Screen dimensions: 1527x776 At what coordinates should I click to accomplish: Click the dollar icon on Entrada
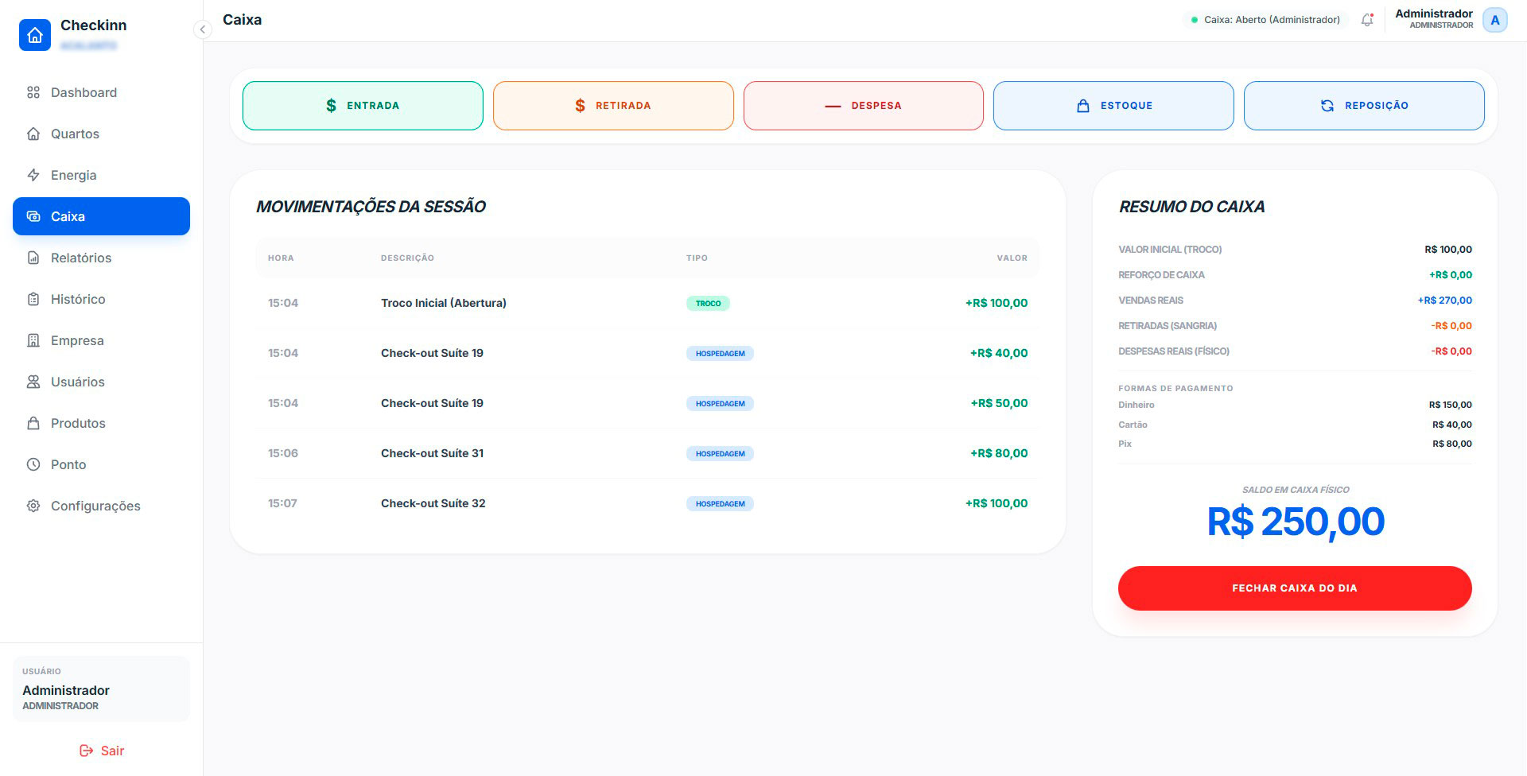332,105
